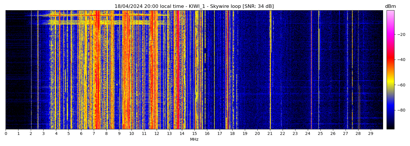The image size is (410, 146).
Task: Click the spectrogram title text
Action: 194,6
